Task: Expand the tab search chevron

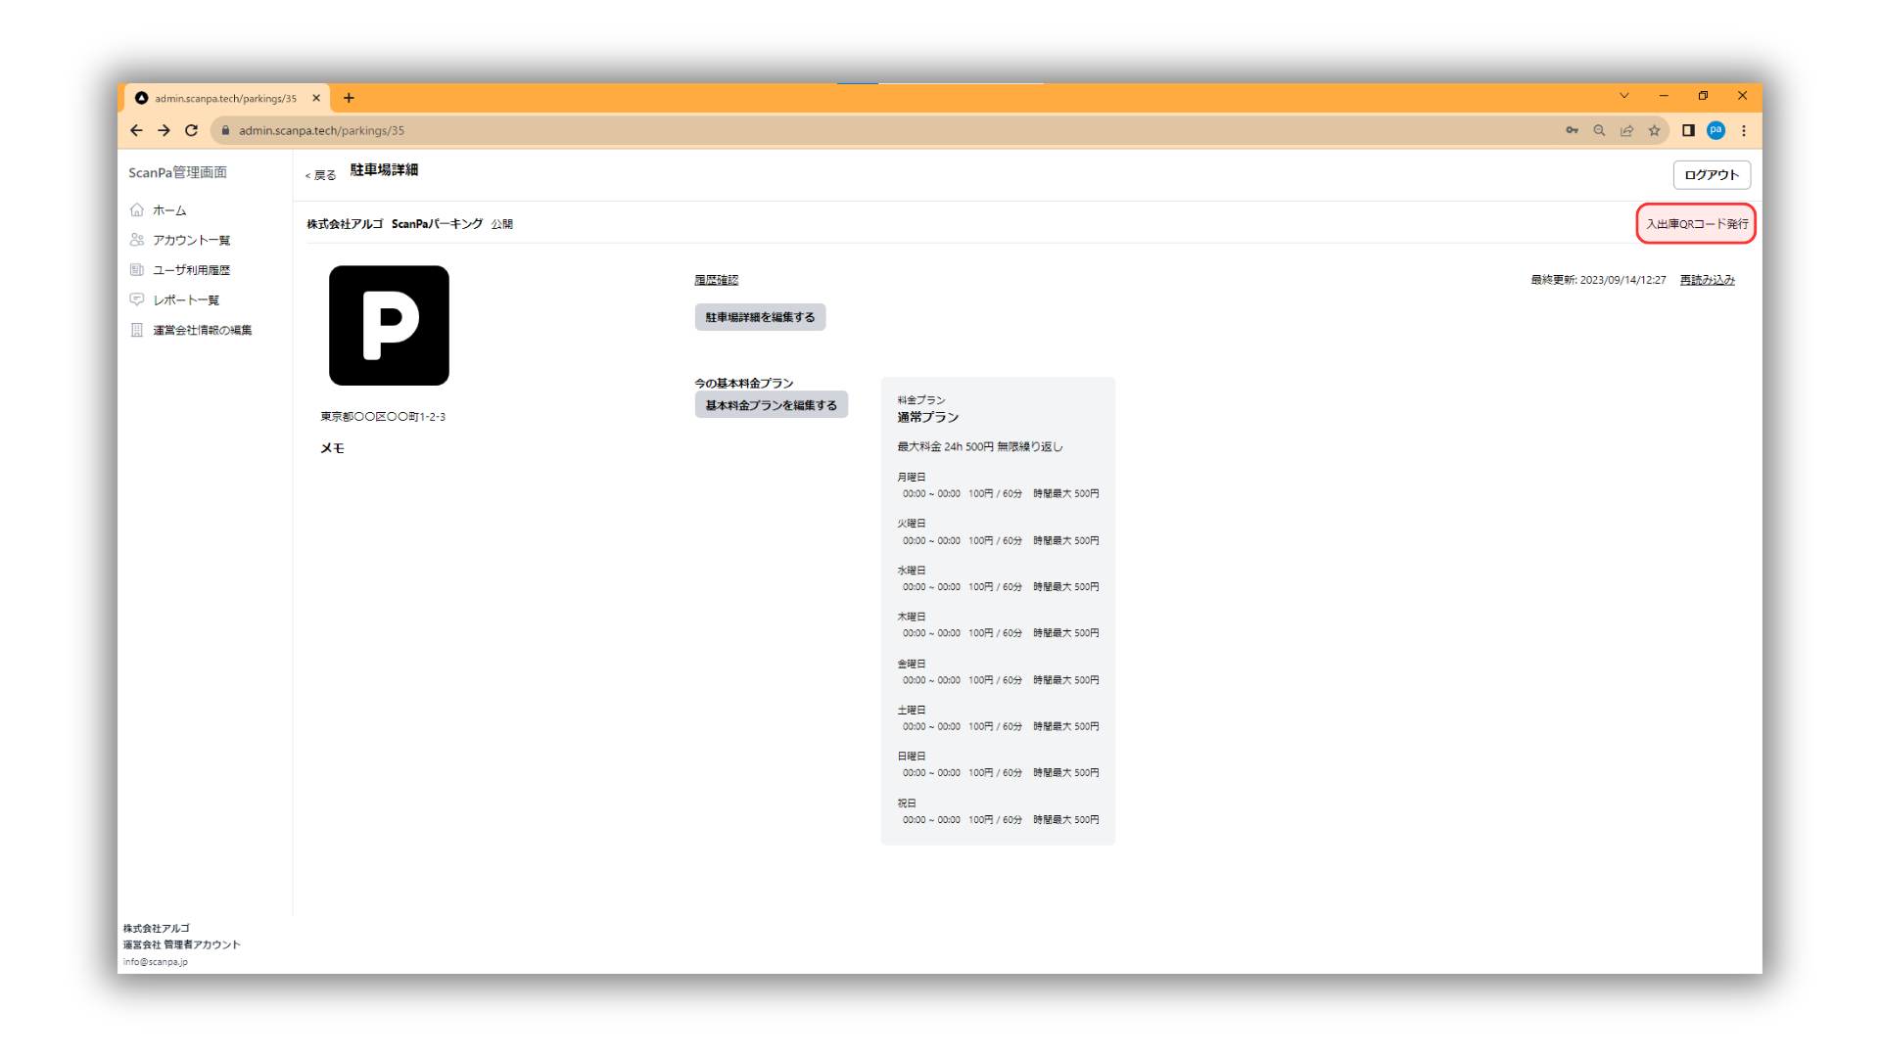Action: [1623, 96]
